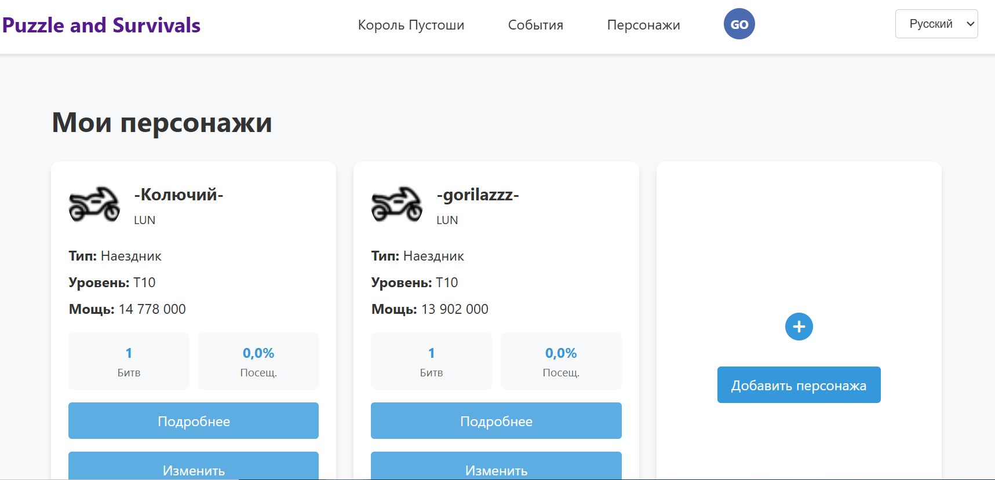Viewport: 995px width, 480px height.
Task: Open the GO user avatar menu
Action: click(x=739, y=24)
